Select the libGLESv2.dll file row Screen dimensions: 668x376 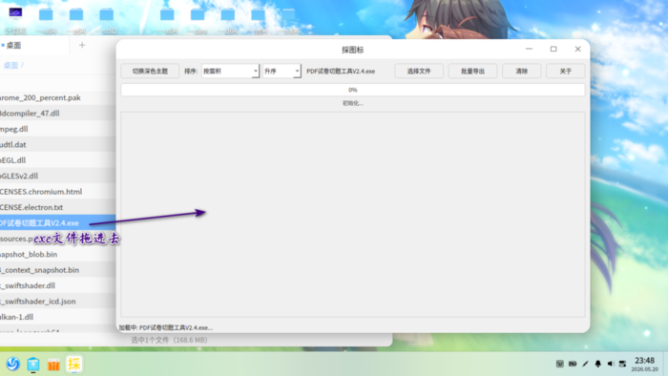click(x=57, y=176)
